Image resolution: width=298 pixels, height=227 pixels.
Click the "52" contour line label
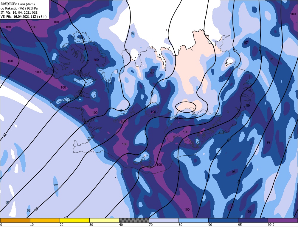[x=5, y=135]
